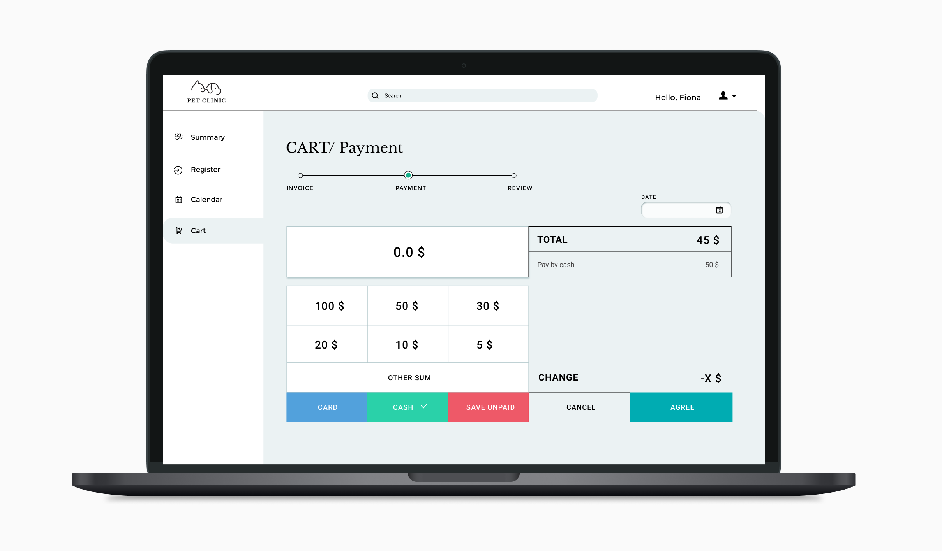Expand the user account dropdown arrow
Viewport: 942px width, 551px height.
click(734, 97)
